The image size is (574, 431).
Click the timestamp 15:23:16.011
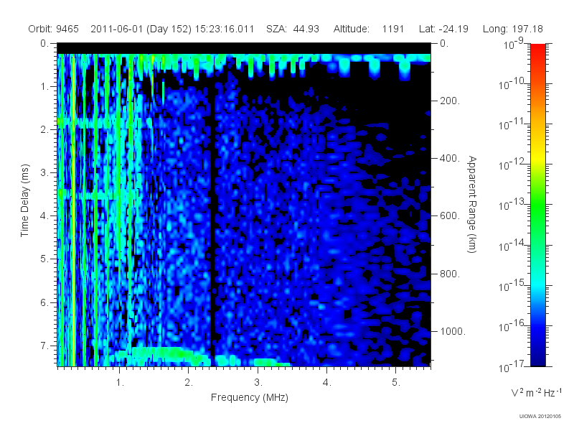[225, 29]
